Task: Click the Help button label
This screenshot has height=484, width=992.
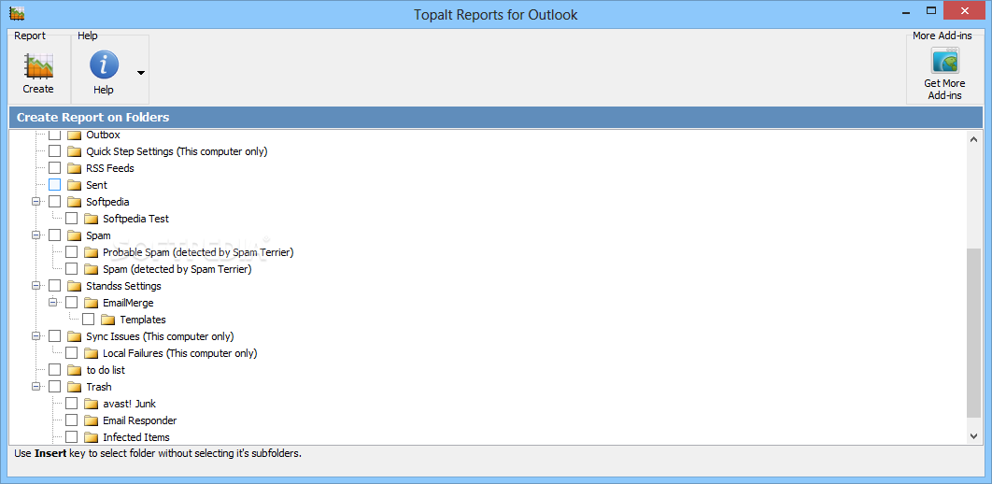Action: coord(104,90)
